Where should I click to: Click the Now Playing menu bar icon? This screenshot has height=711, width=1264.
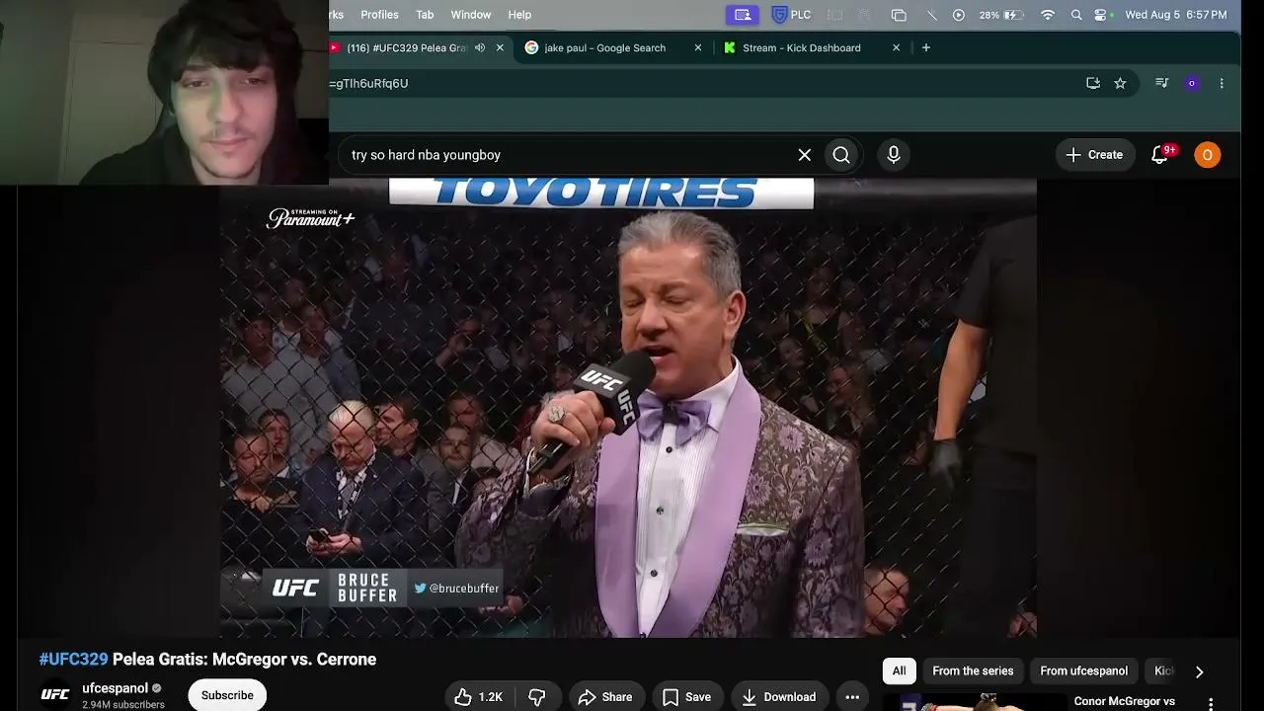[x=959, y=15]
